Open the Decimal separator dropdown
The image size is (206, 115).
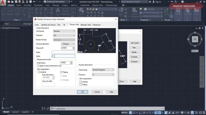tap(68, 44)
